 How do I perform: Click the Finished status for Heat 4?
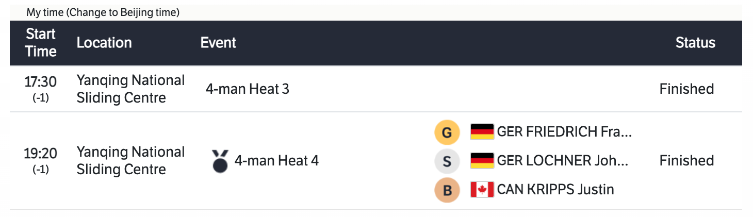pos(686,161)
